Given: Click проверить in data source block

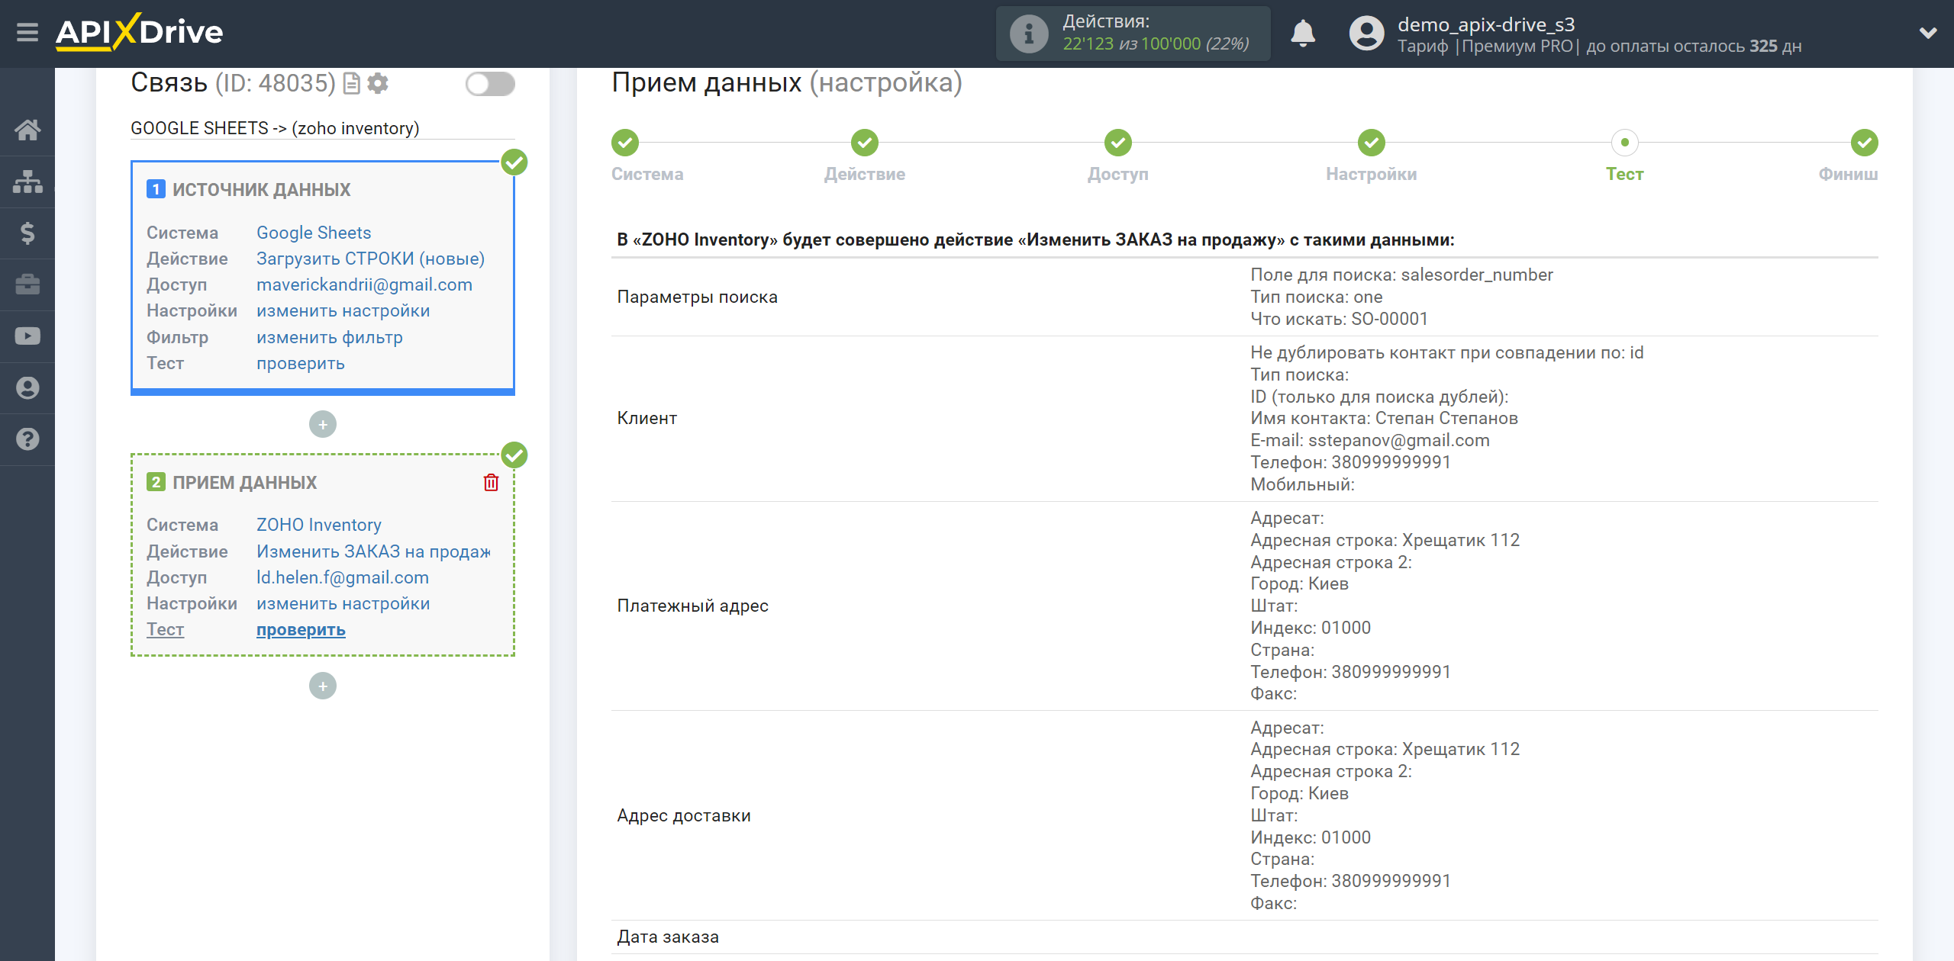Looking at the screenshot, I should coord(300,363).
